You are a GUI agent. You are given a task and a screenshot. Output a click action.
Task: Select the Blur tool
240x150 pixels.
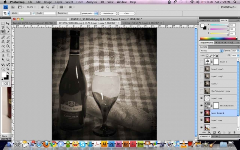(3, 50)
